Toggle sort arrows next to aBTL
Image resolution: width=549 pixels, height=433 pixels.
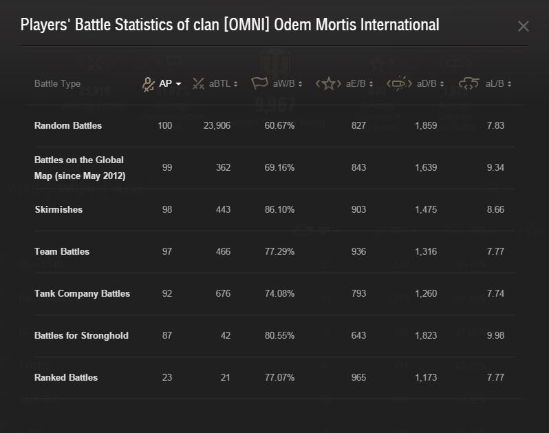pos(235,84)
